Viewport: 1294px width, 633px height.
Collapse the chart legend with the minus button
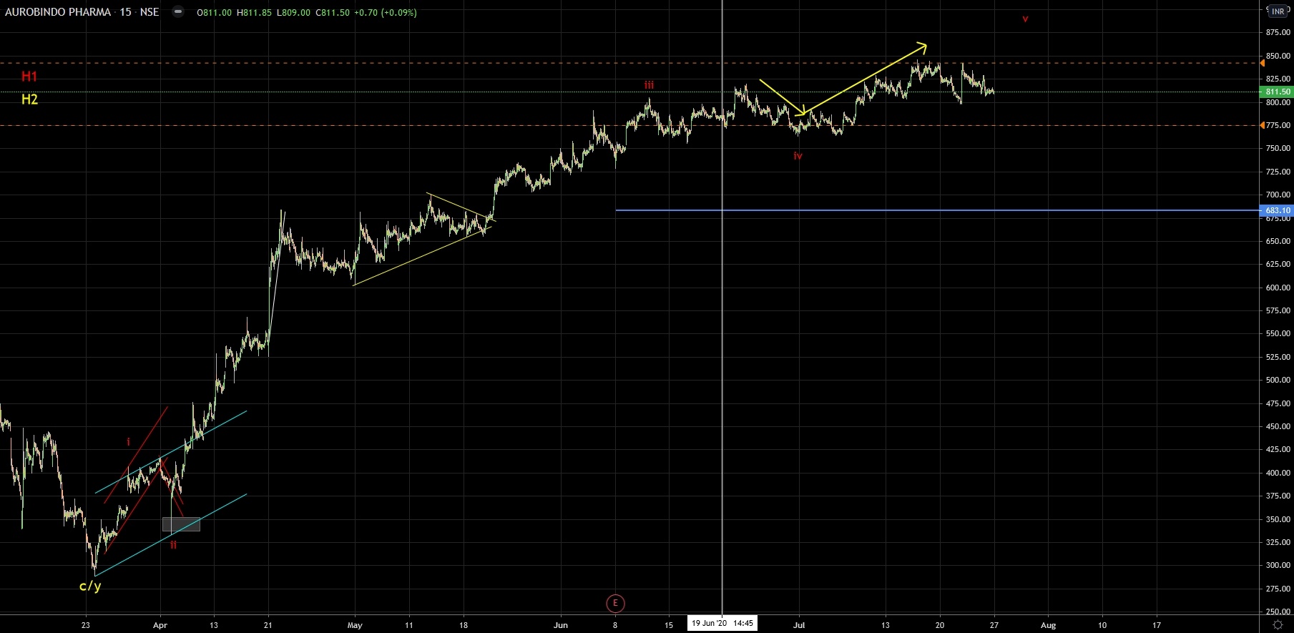click(178, 12)
